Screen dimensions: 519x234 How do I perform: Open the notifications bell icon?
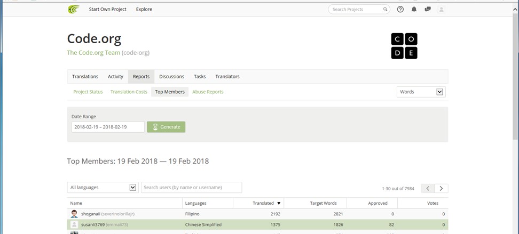tap(414, 9)
